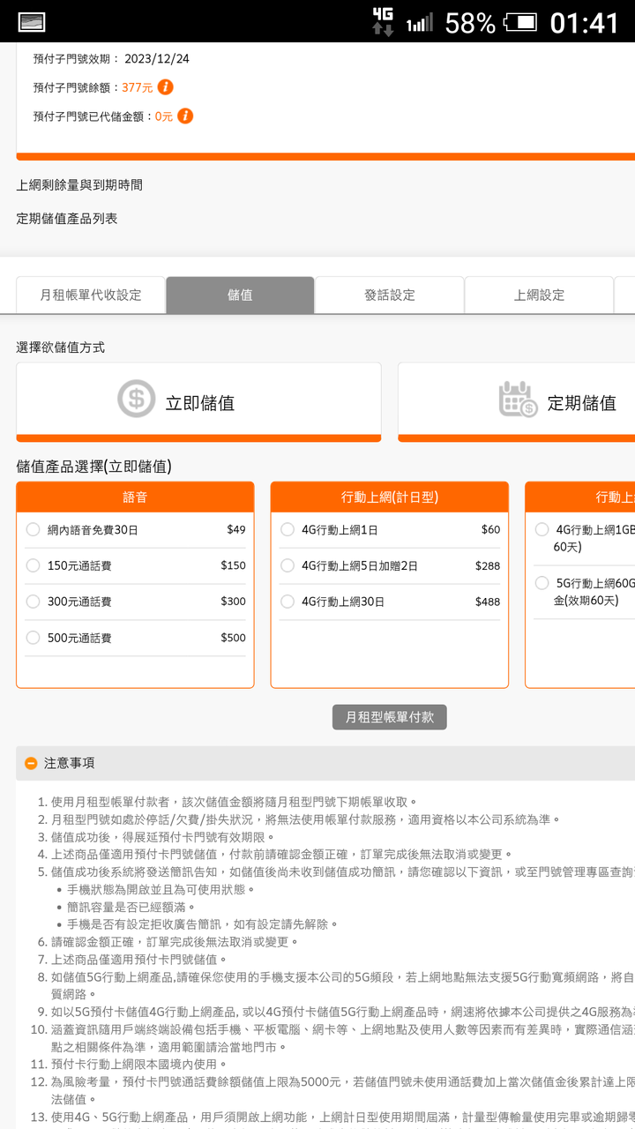Tap the $500 price text
This screenshot has height=1129, width=635.
(x=234, y=638)
